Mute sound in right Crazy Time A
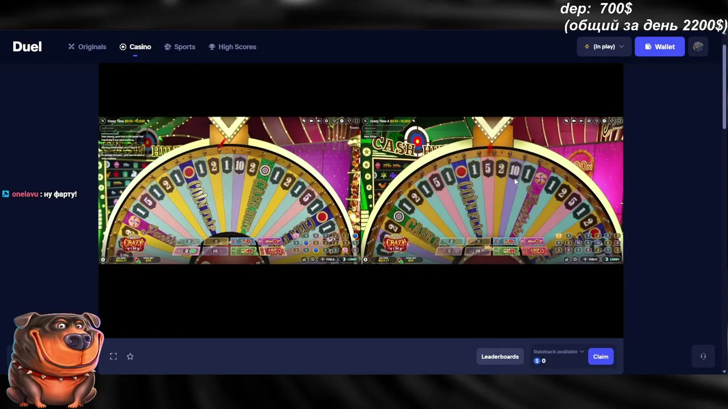728x409 pixels. (x=581, y=120)
